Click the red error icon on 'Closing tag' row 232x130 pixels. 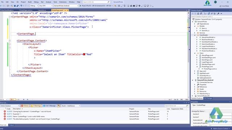[5, 112]
